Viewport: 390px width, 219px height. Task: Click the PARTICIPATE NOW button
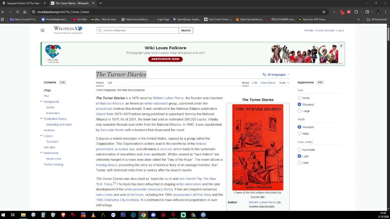click(165, 59)
